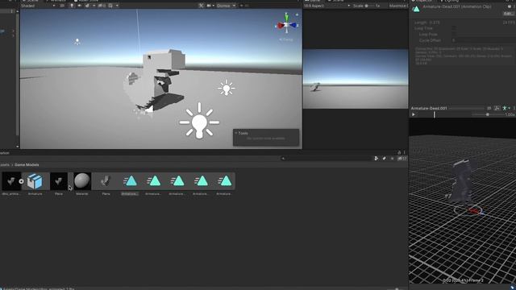Open the preview avatar dropdown arrow
Viewport: 516px width, 290px height.
510,108
